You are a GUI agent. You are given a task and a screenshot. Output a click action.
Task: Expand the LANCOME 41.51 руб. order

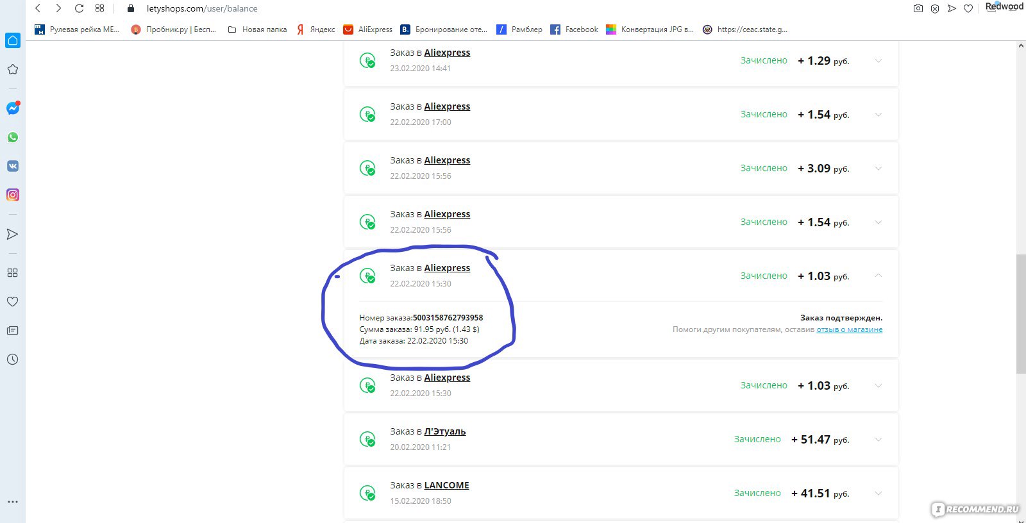(x=879, y=494)
